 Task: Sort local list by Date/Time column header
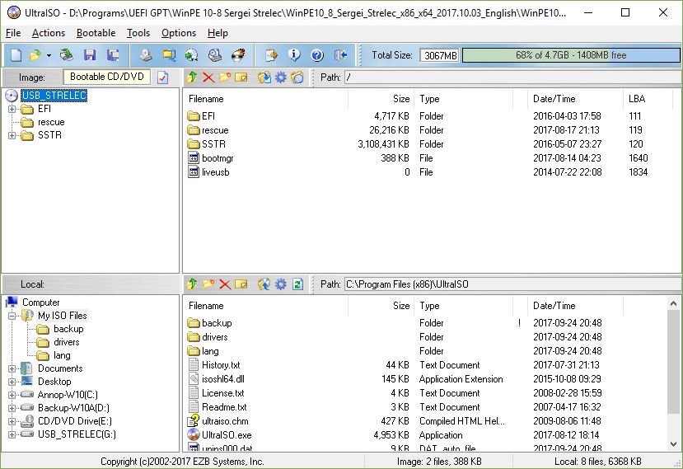(x=575, y=306)
